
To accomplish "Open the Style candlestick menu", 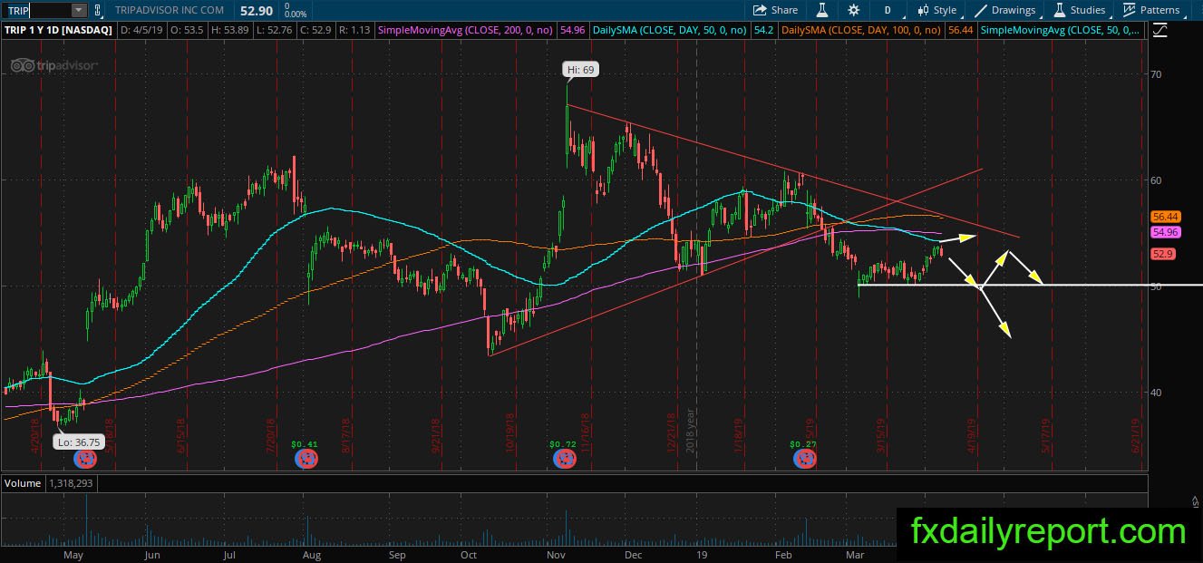I will pyautogui.click(x=936, y=10).
